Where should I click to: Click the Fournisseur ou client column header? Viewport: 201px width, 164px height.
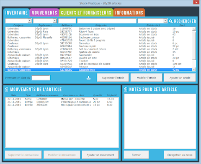74,95
